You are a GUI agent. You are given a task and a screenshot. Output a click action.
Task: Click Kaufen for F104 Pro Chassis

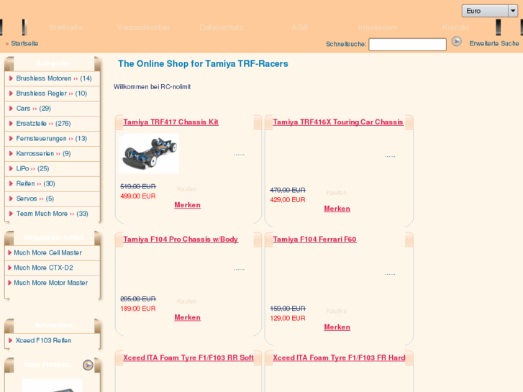[x=187, y=301]
